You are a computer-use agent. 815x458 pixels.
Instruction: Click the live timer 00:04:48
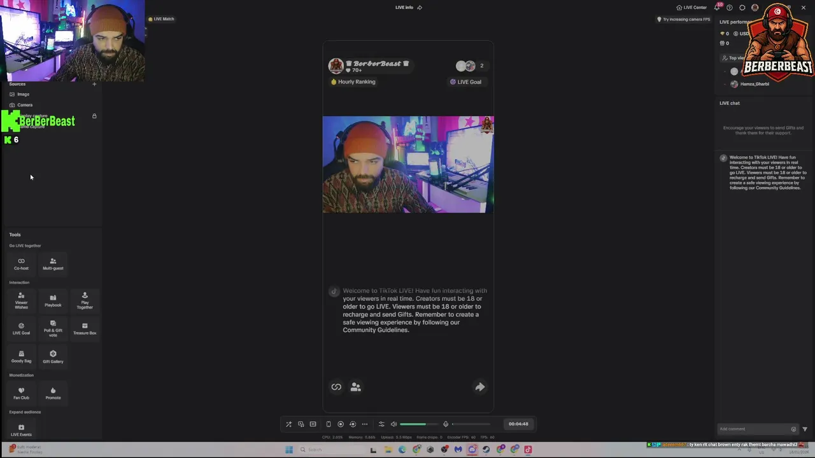pos(518,424)
